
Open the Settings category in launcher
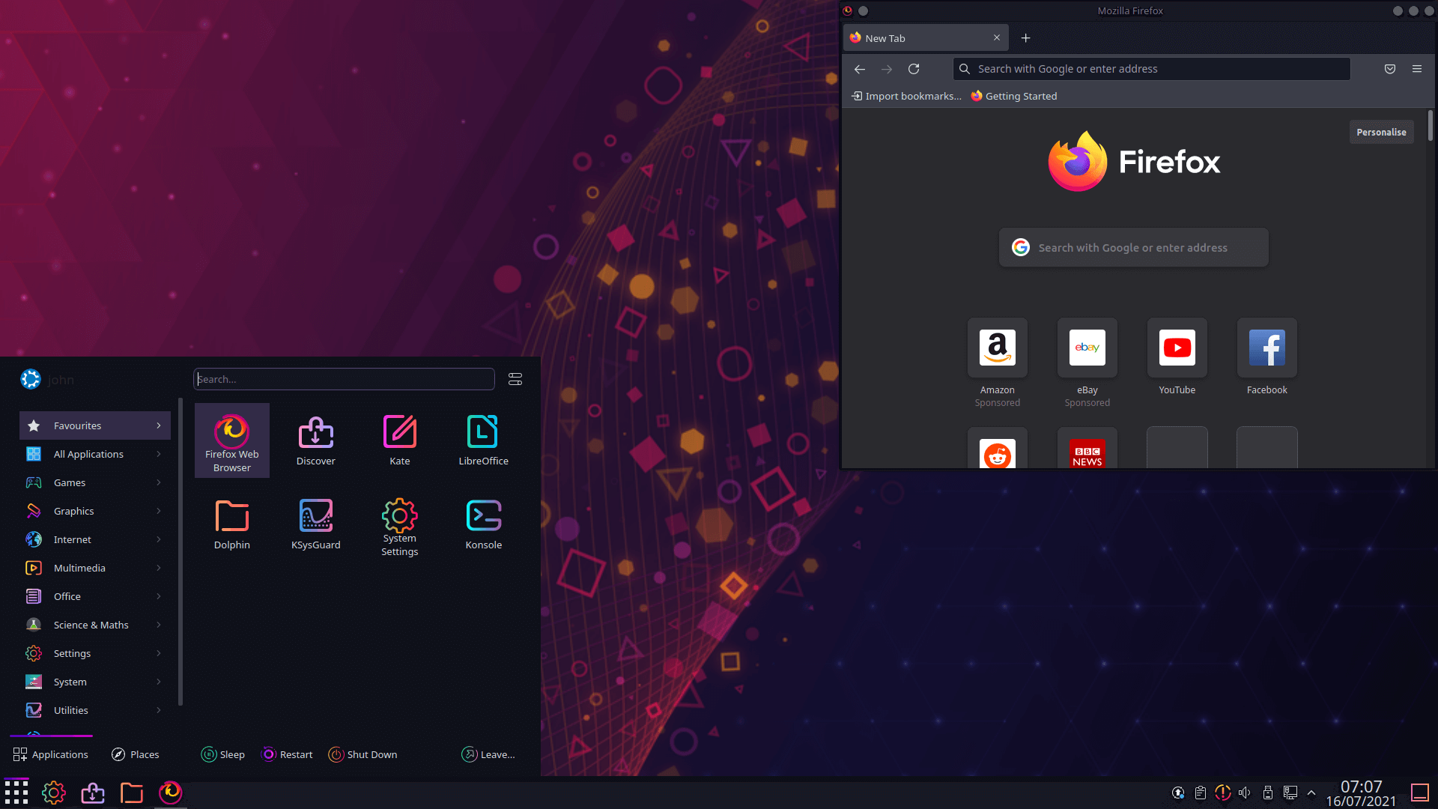(x=95, y=653)
